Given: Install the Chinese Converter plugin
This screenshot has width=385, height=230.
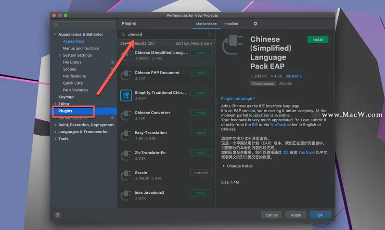Looking at the screenshot, I should [201, 113].
